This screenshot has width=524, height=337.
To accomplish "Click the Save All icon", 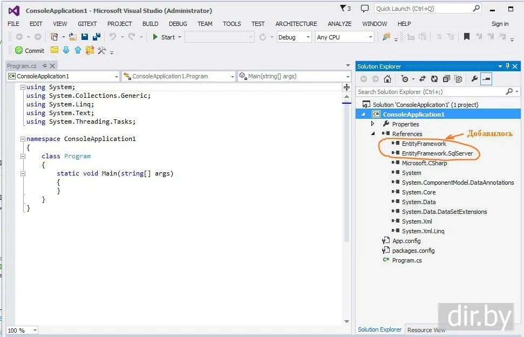I will 97,37.
